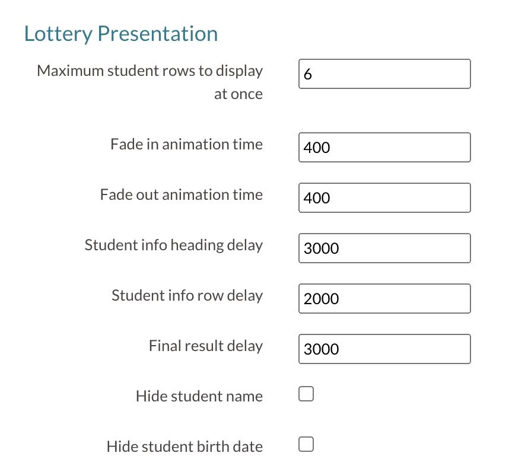
Task: Click the 'Final result delay' label
Action: coord(205,346)
